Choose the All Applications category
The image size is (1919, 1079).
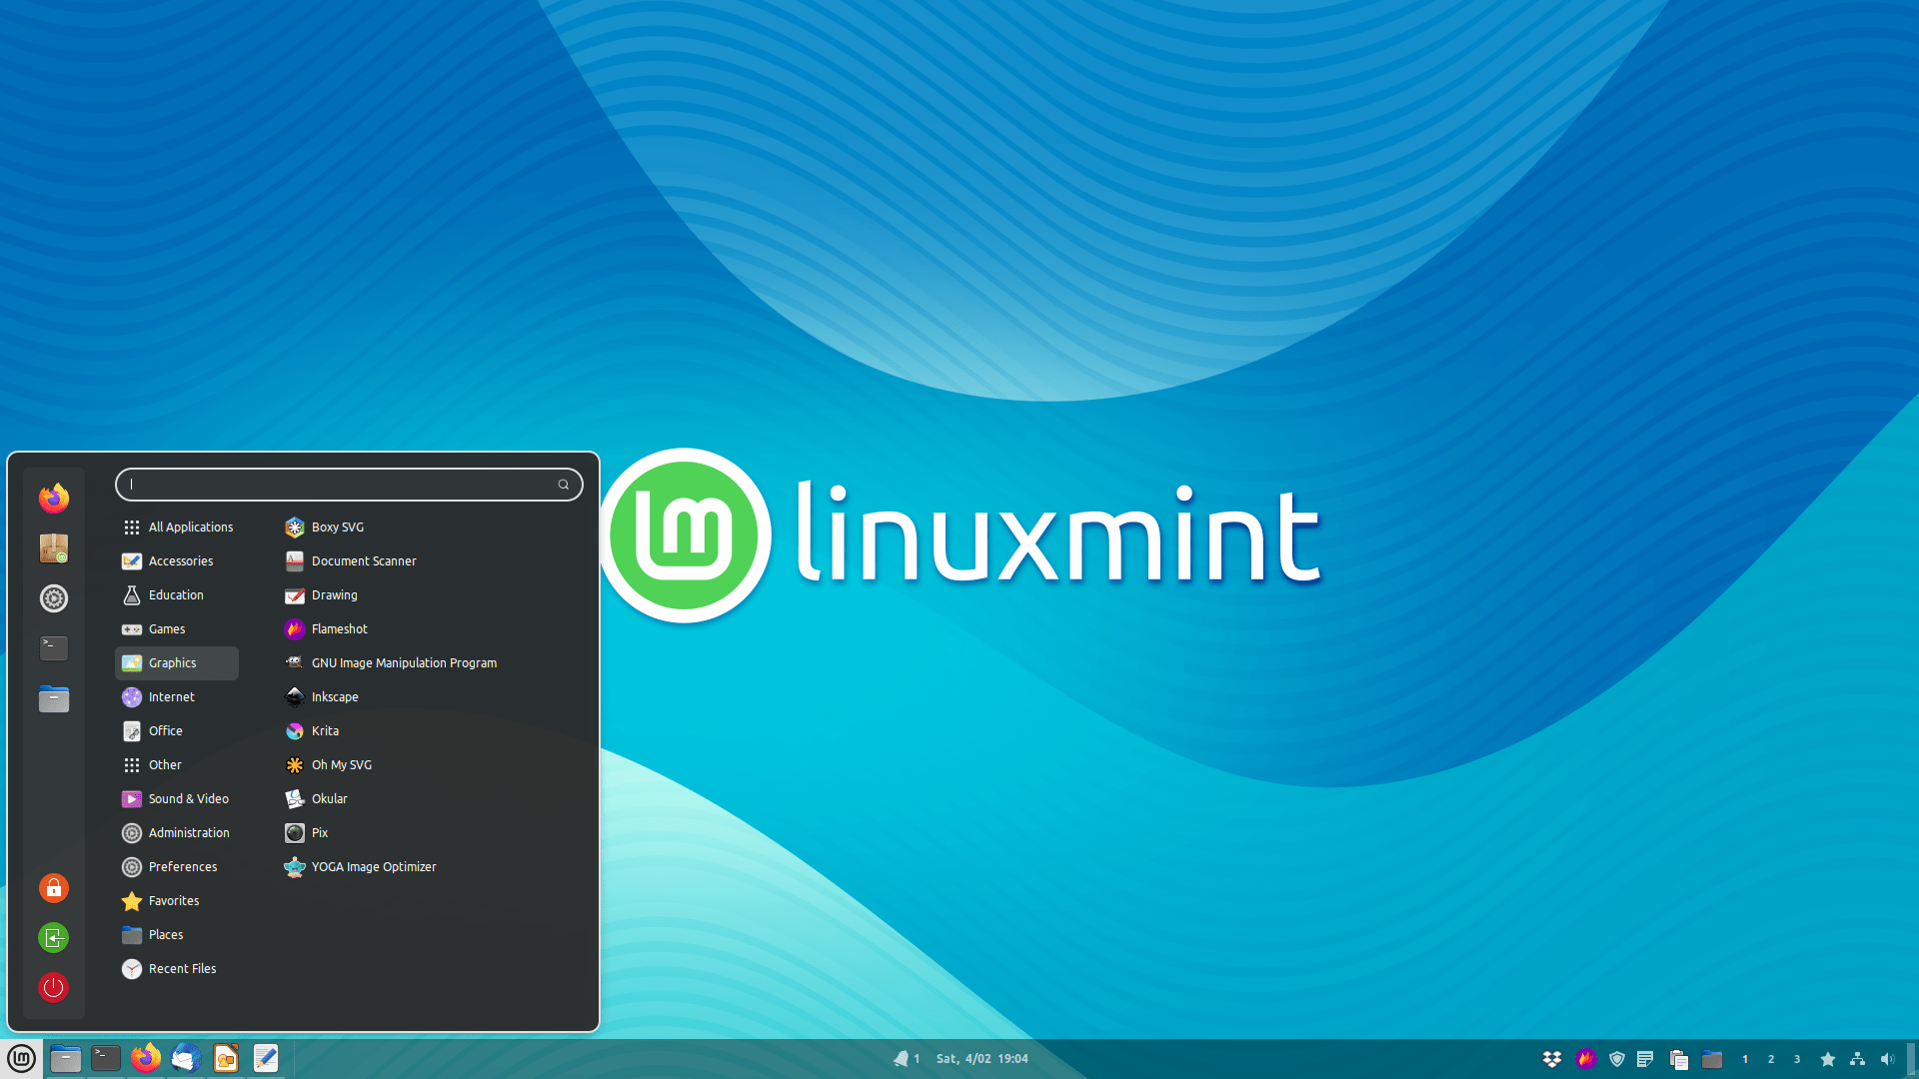190,528
